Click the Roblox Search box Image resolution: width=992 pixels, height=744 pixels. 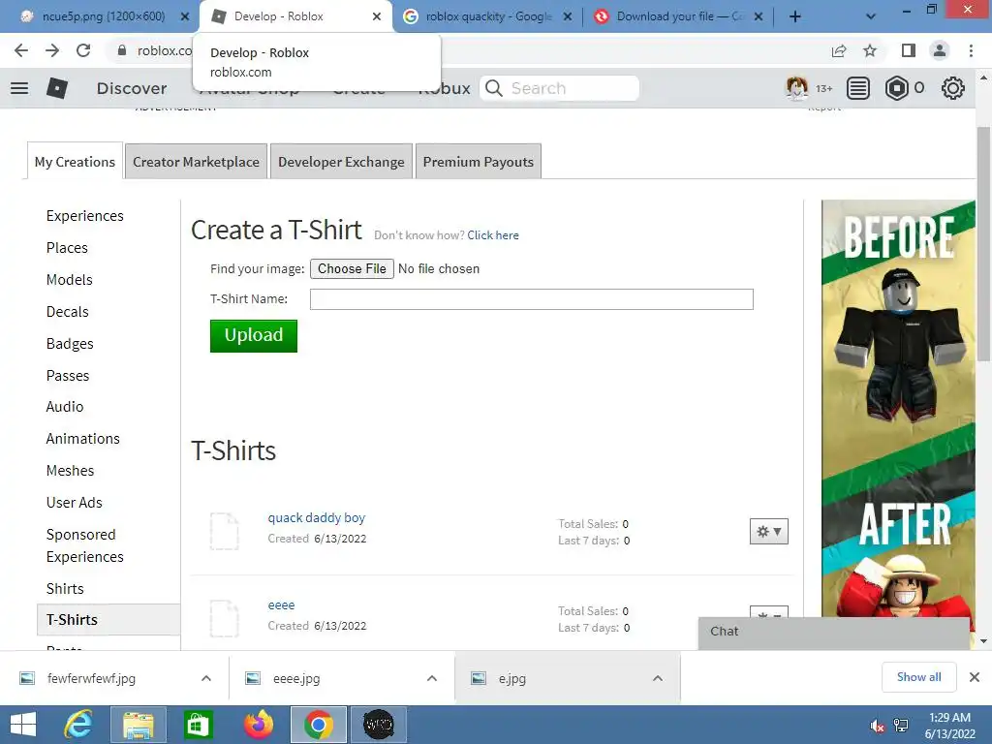[559, 88]
